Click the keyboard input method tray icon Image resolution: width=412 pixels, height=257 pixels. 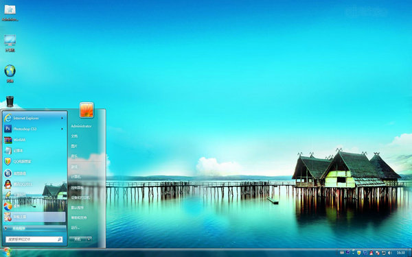[342, 253]
